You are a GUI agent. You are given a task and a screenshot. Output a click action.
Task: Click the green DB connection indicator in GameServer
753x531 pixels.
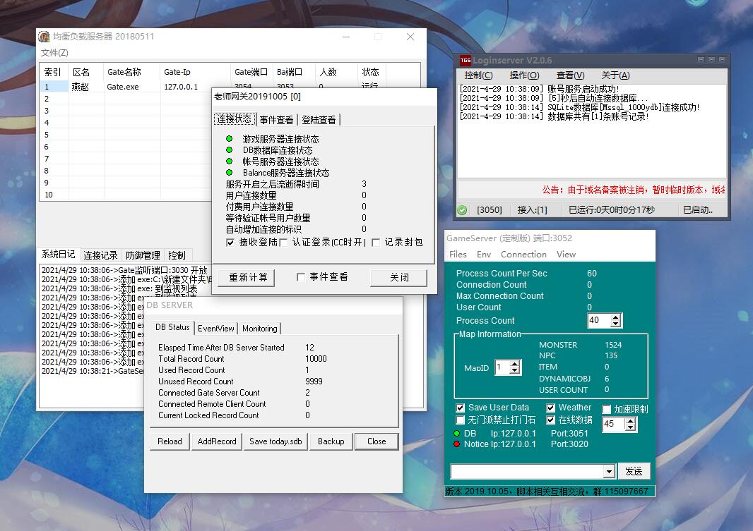point(456,434)
